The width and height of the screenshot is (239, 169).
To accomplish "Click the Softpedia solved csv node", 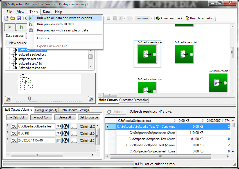I will pos(147,87).
